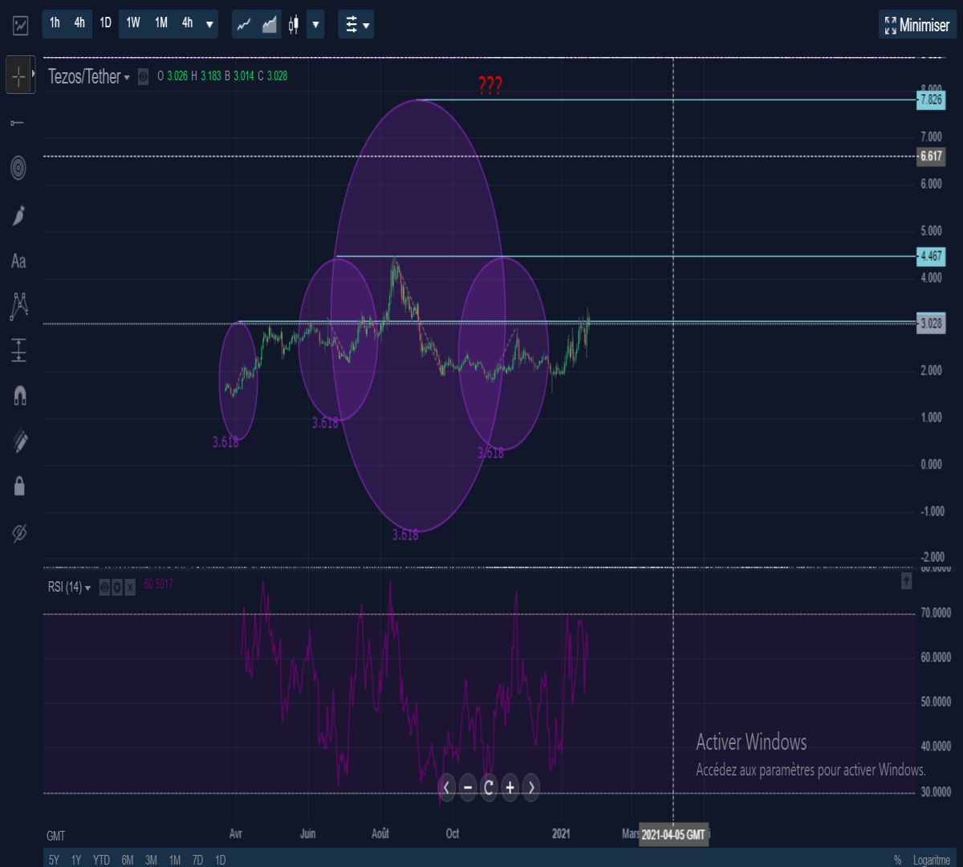Switch to the 1D timeframe in top bar
Viewport: 963px width, 867px height.
pyautogui.click(x=106, y=23)
